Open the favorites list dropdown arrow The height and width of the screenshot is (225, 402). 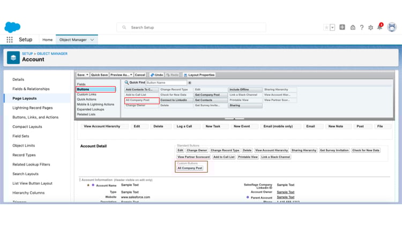[332, 27]
